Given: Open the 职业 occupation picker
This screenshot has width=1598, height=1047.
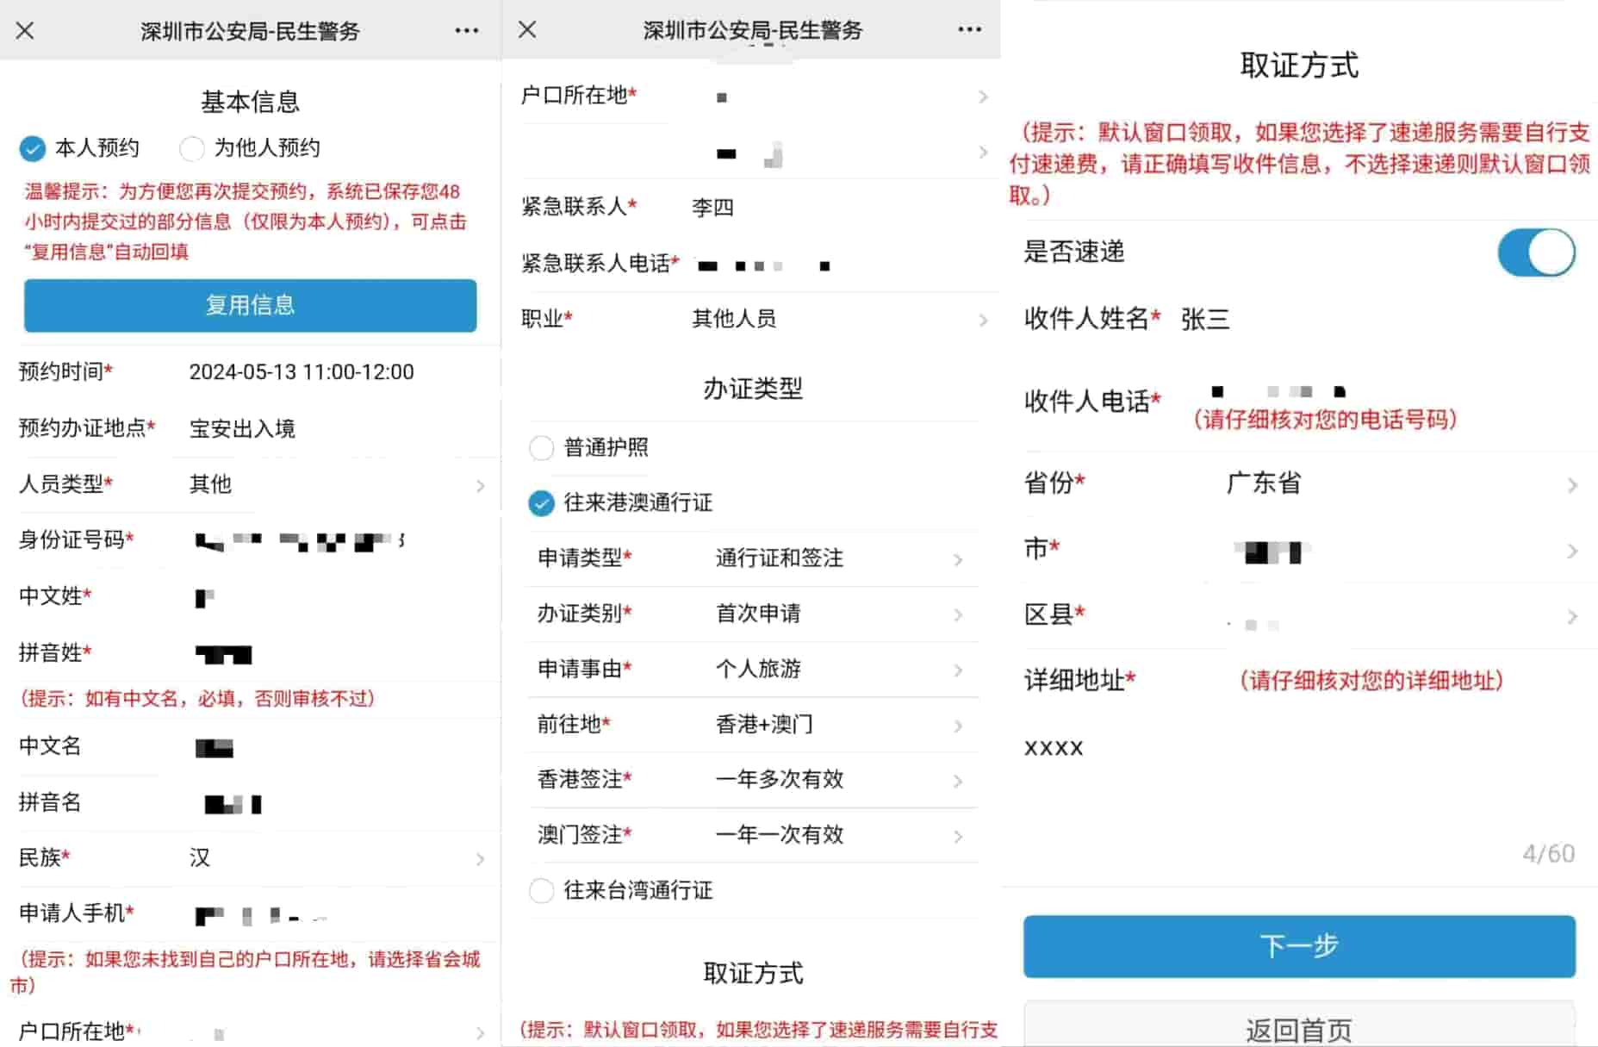Looking at the screenshot, I should (836, 320).
